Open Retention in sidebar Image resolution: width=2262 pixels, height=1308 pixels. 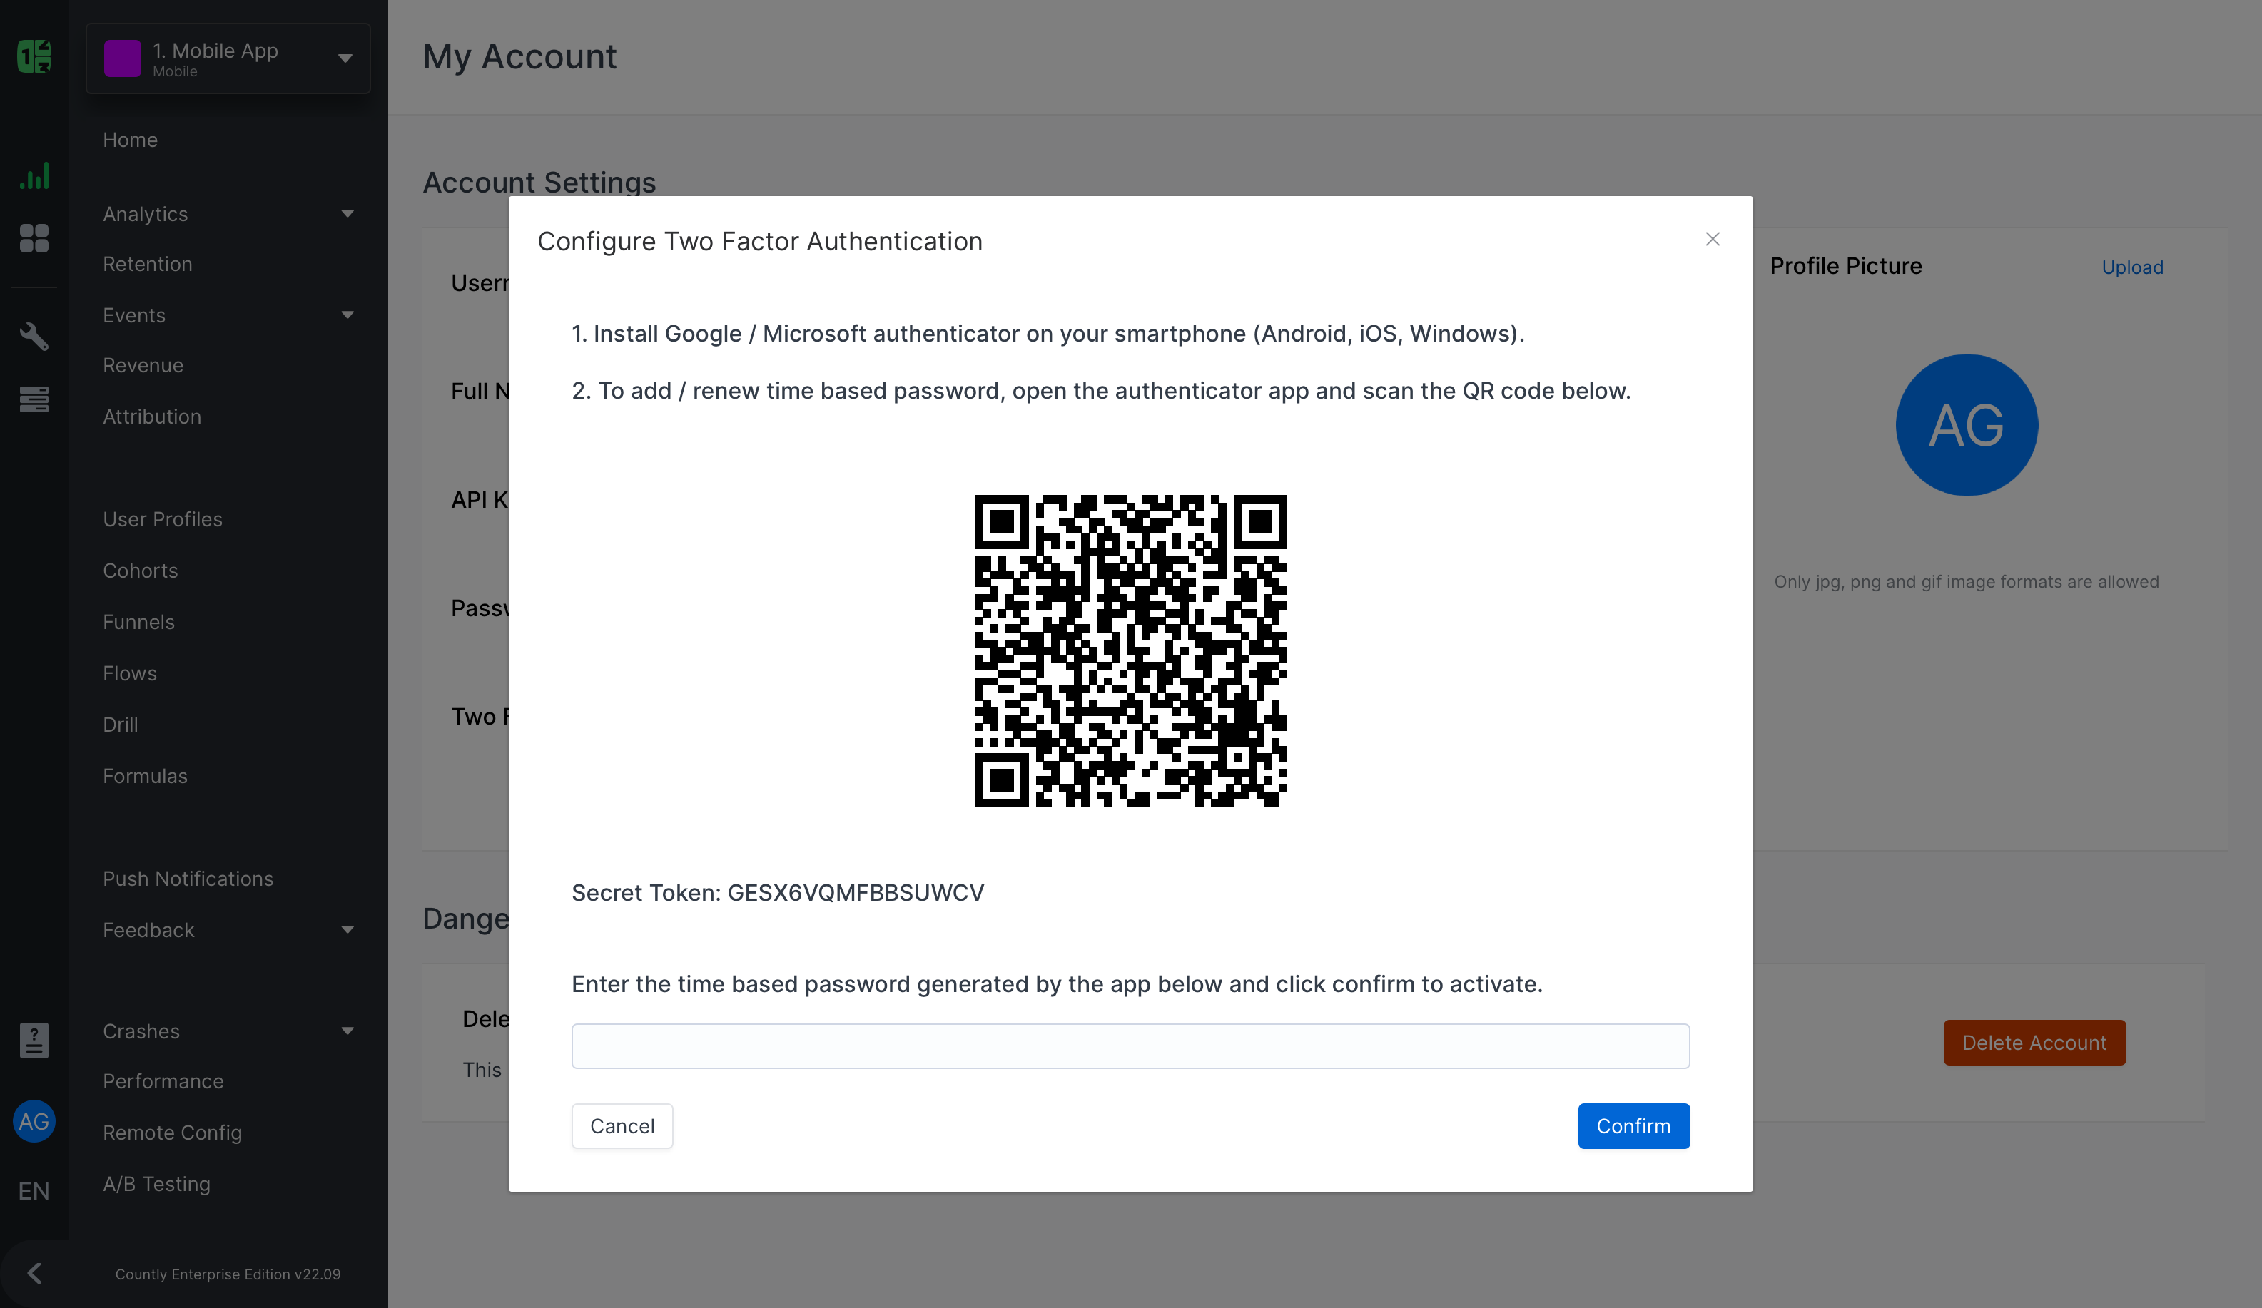coord(147,264)
